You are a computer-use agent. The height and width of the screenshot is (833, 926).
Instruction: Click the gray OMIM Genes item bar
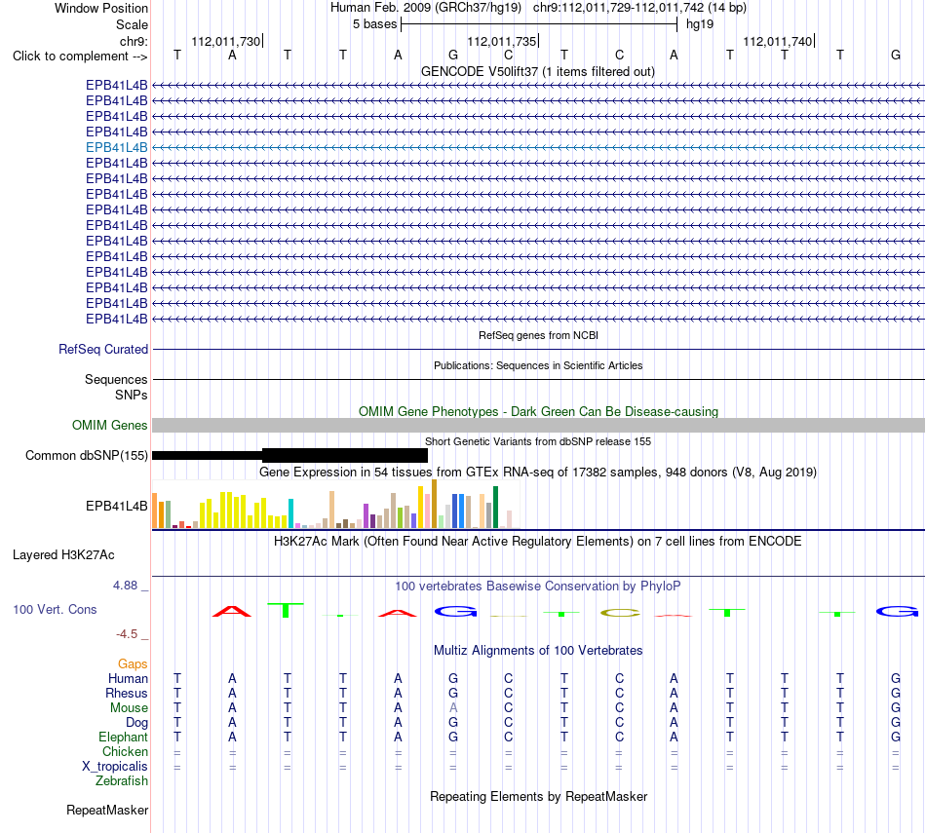point(538,425)
